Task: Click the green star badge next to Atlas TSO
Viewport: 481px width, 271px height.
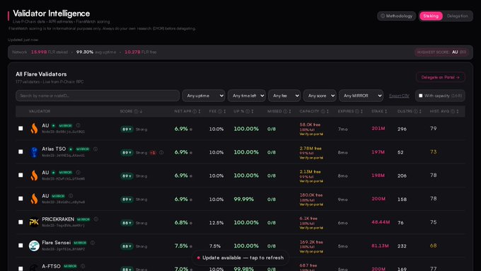Action: click(x=71, y=149)
